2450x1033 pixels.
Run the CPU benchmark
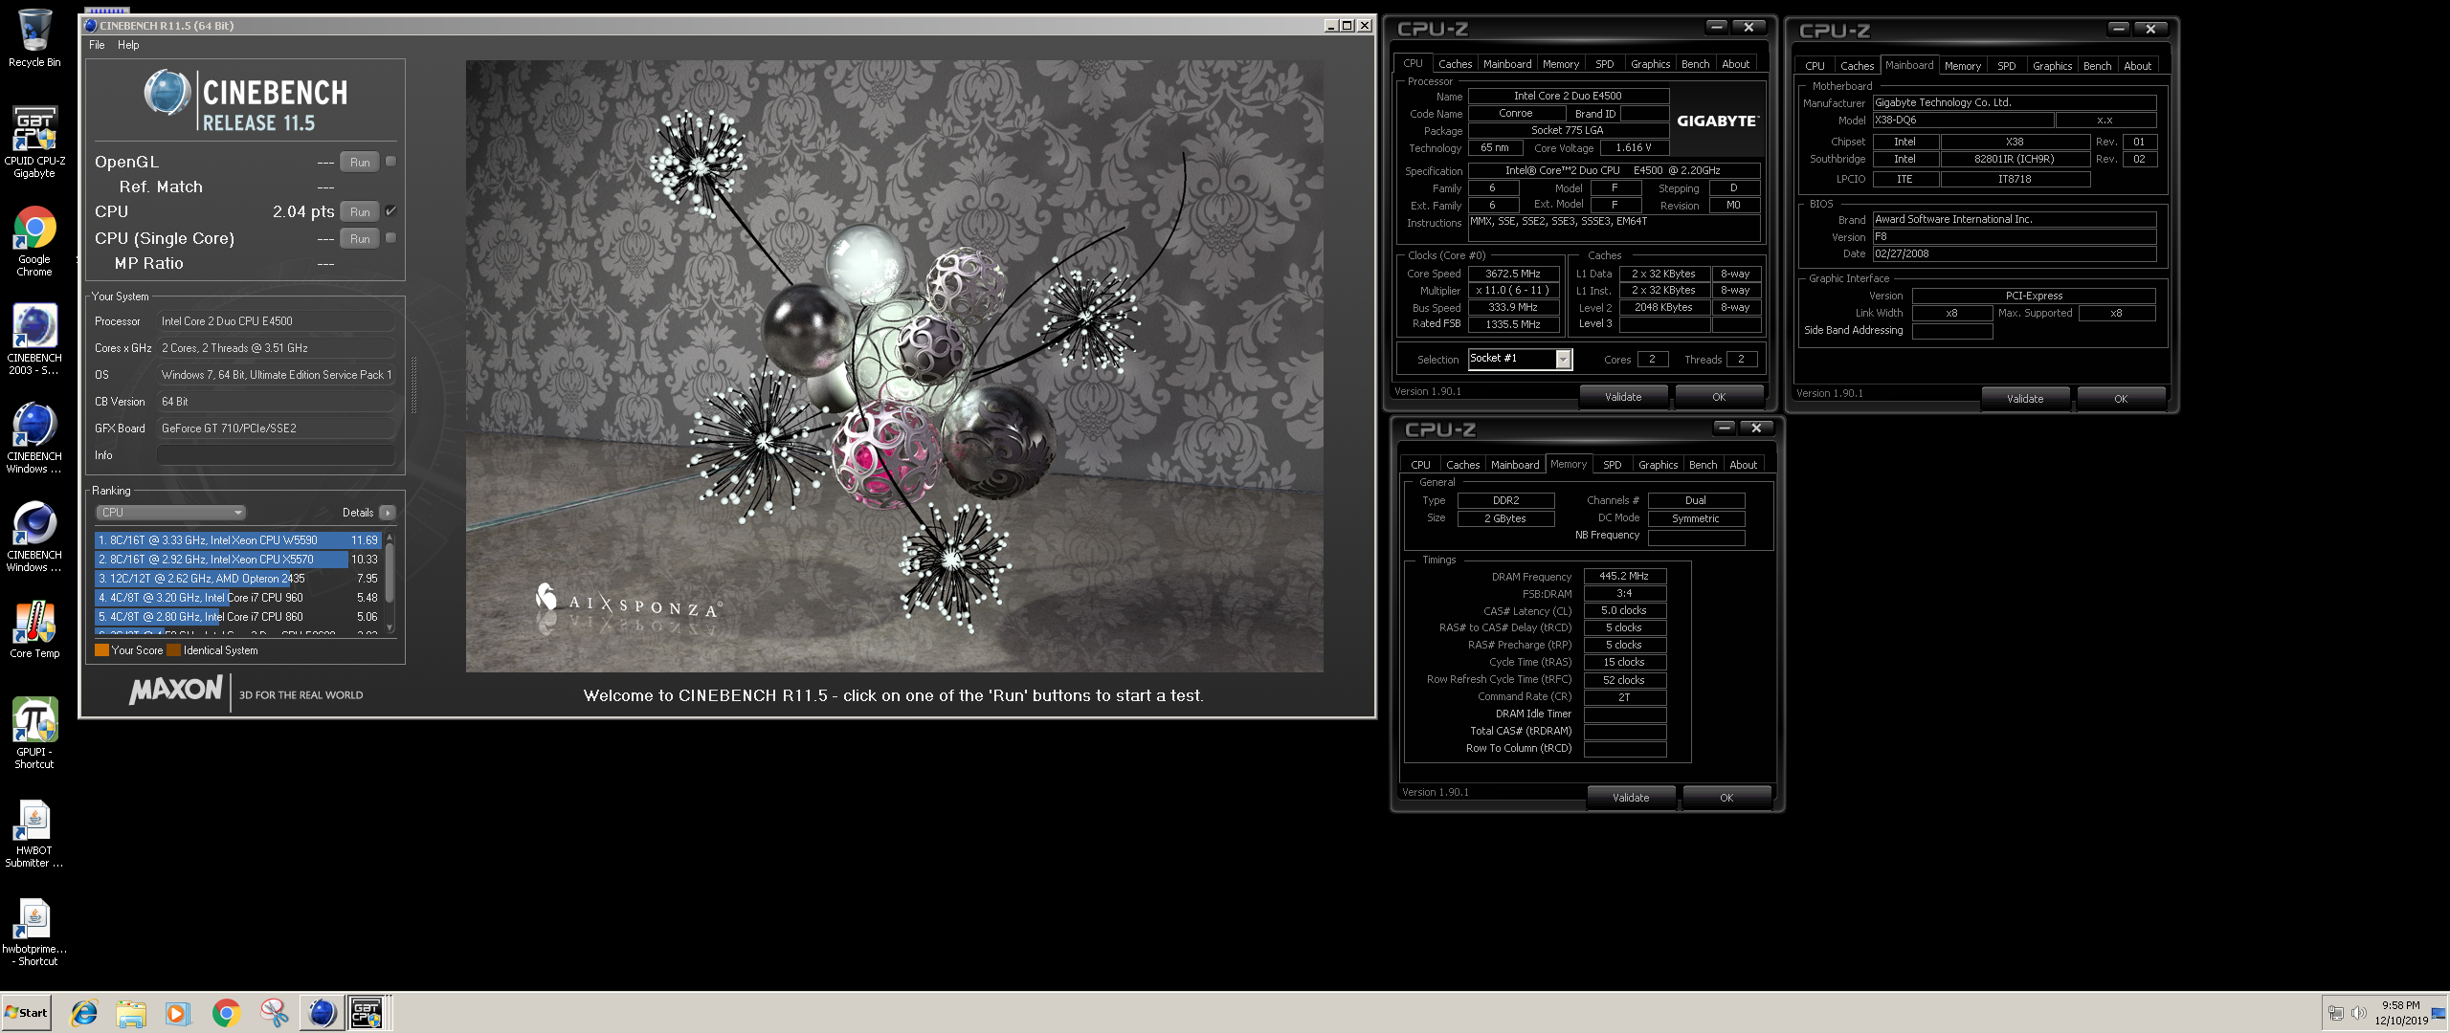coord(360,212)
